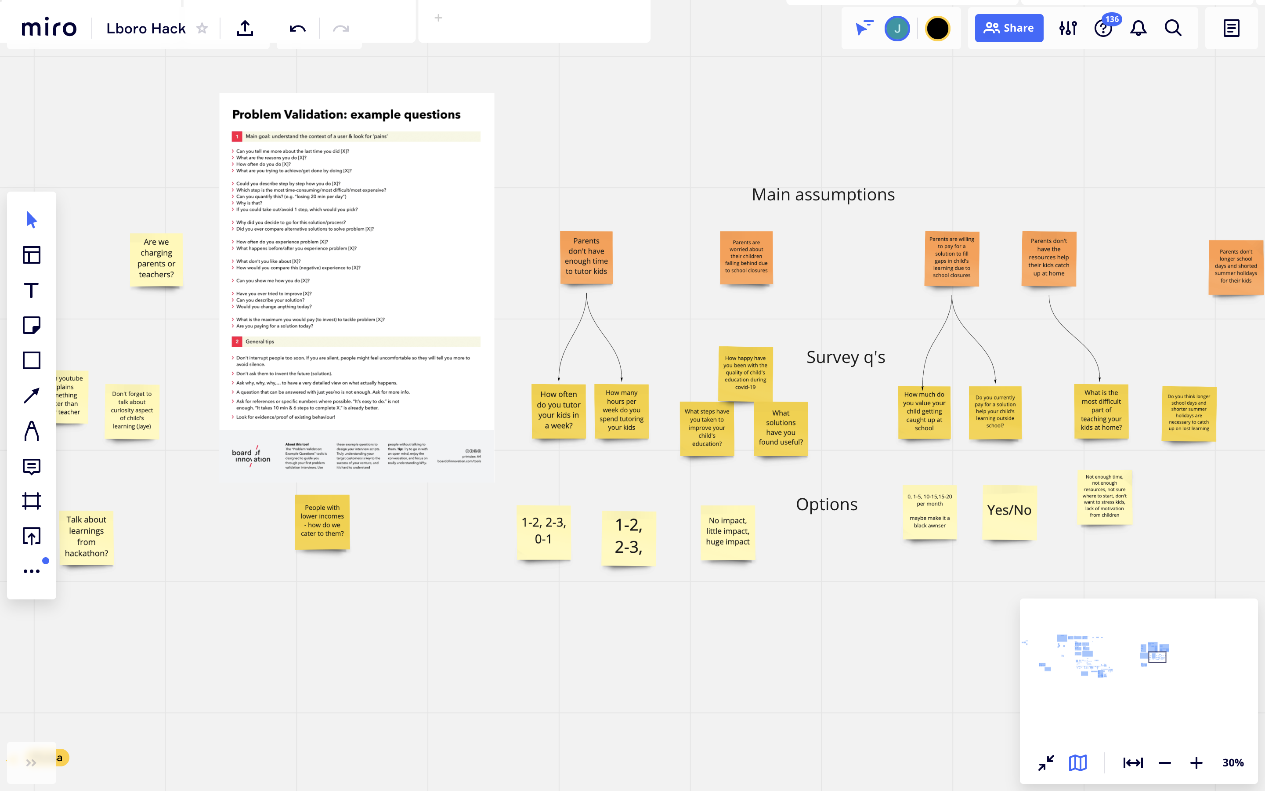This screenshot has height=791, width=1265.
Task: Click the zoom in plus button
Action: [1196, 763]
